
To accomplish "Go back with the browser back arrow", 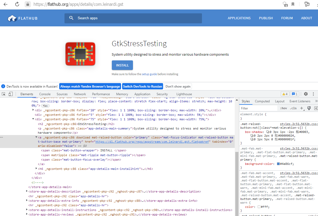I will coord(6,4).
